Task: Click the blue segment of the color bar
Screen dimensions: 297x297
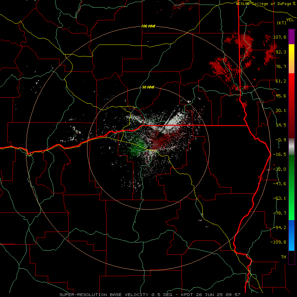Action: pyautogui.click(x=291, y=235)
